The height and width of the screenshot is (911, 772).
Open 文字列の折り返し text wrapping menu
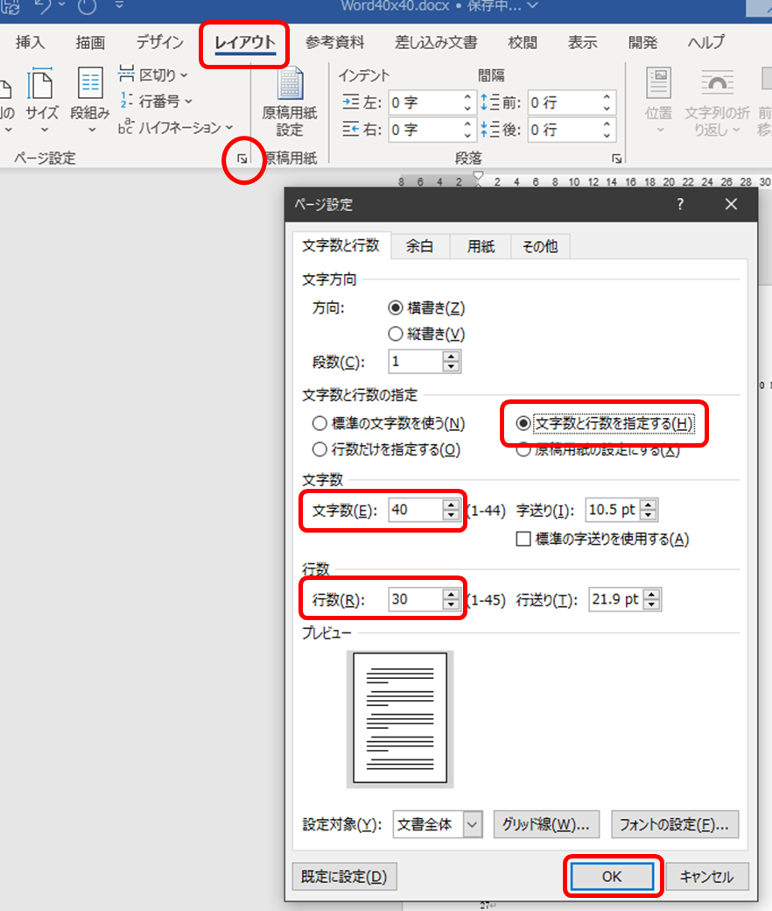pos(717,102)
